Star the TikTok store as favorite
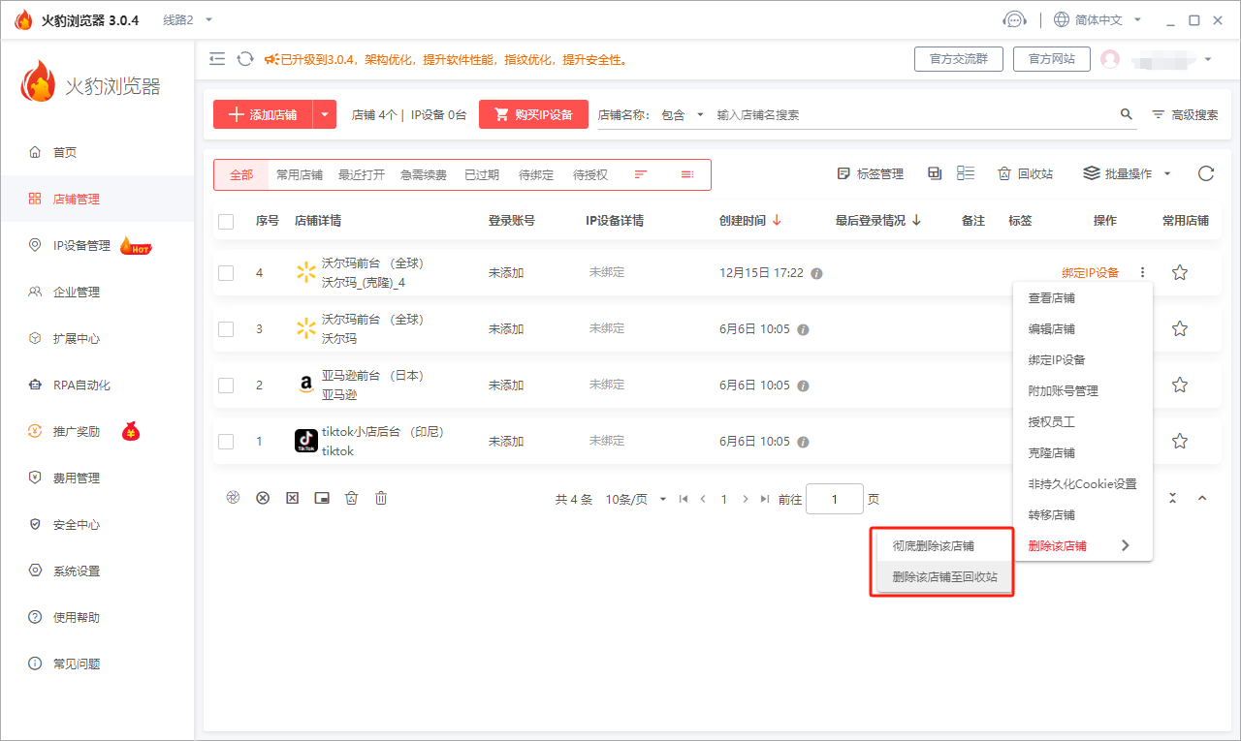The height and width of the screenshot is (741, 1241). click(x=1179, y=442)
